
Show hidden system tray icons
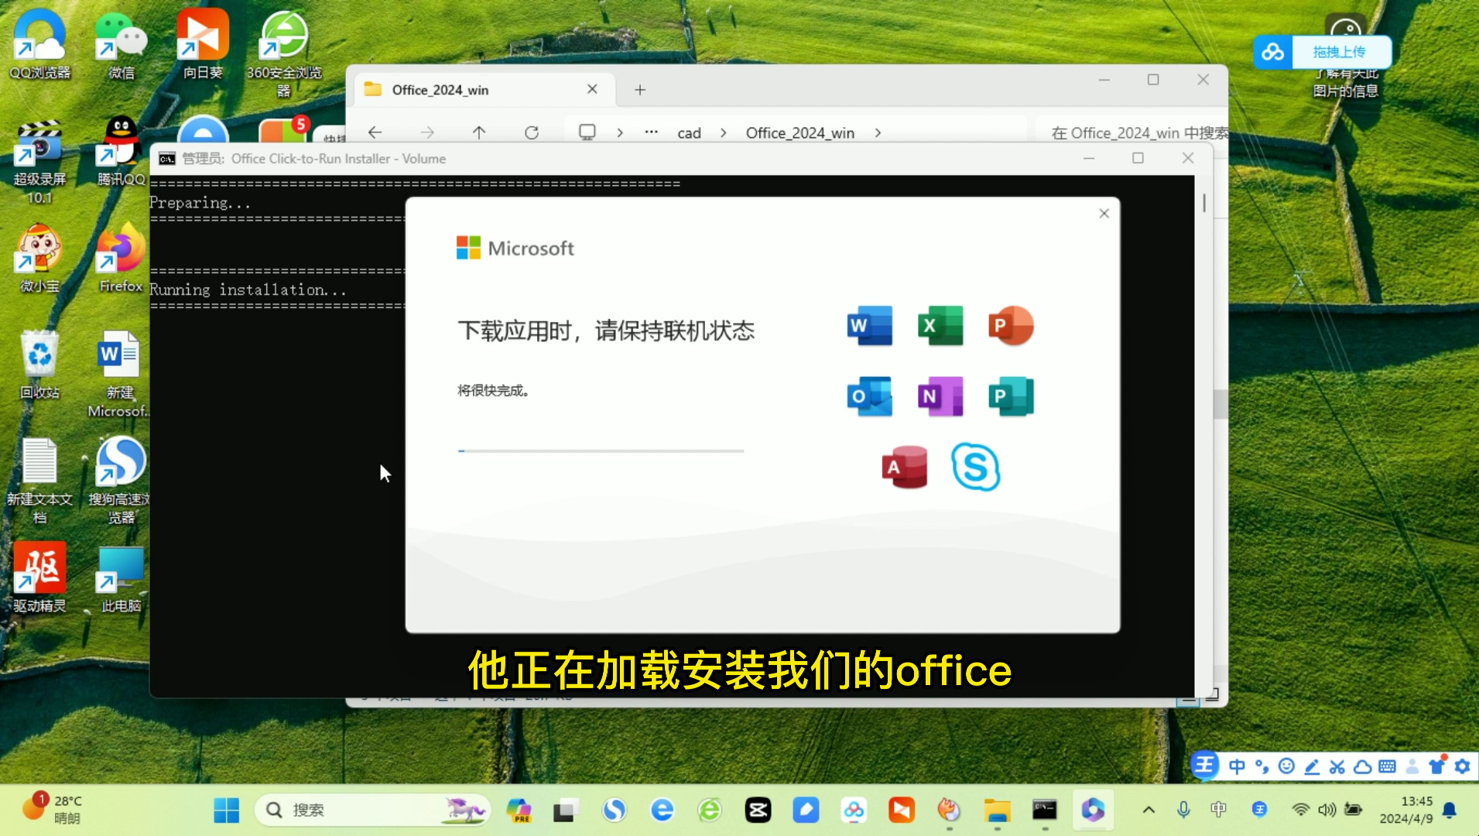click(x=1149, y=810)
